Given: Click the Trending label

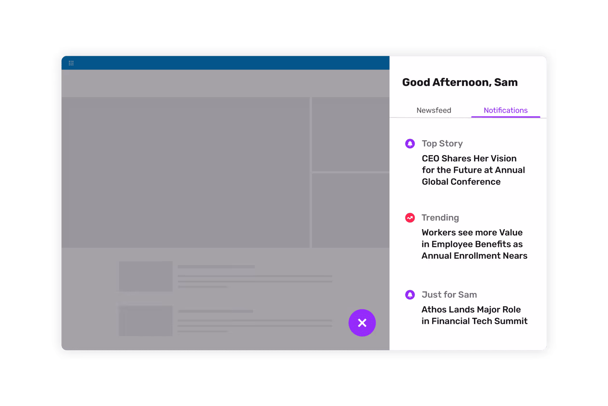Looking at the screenshot, I should click(440, 218).
